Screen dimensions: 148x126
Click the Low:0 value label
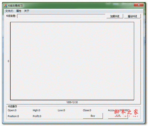[61, 110]
